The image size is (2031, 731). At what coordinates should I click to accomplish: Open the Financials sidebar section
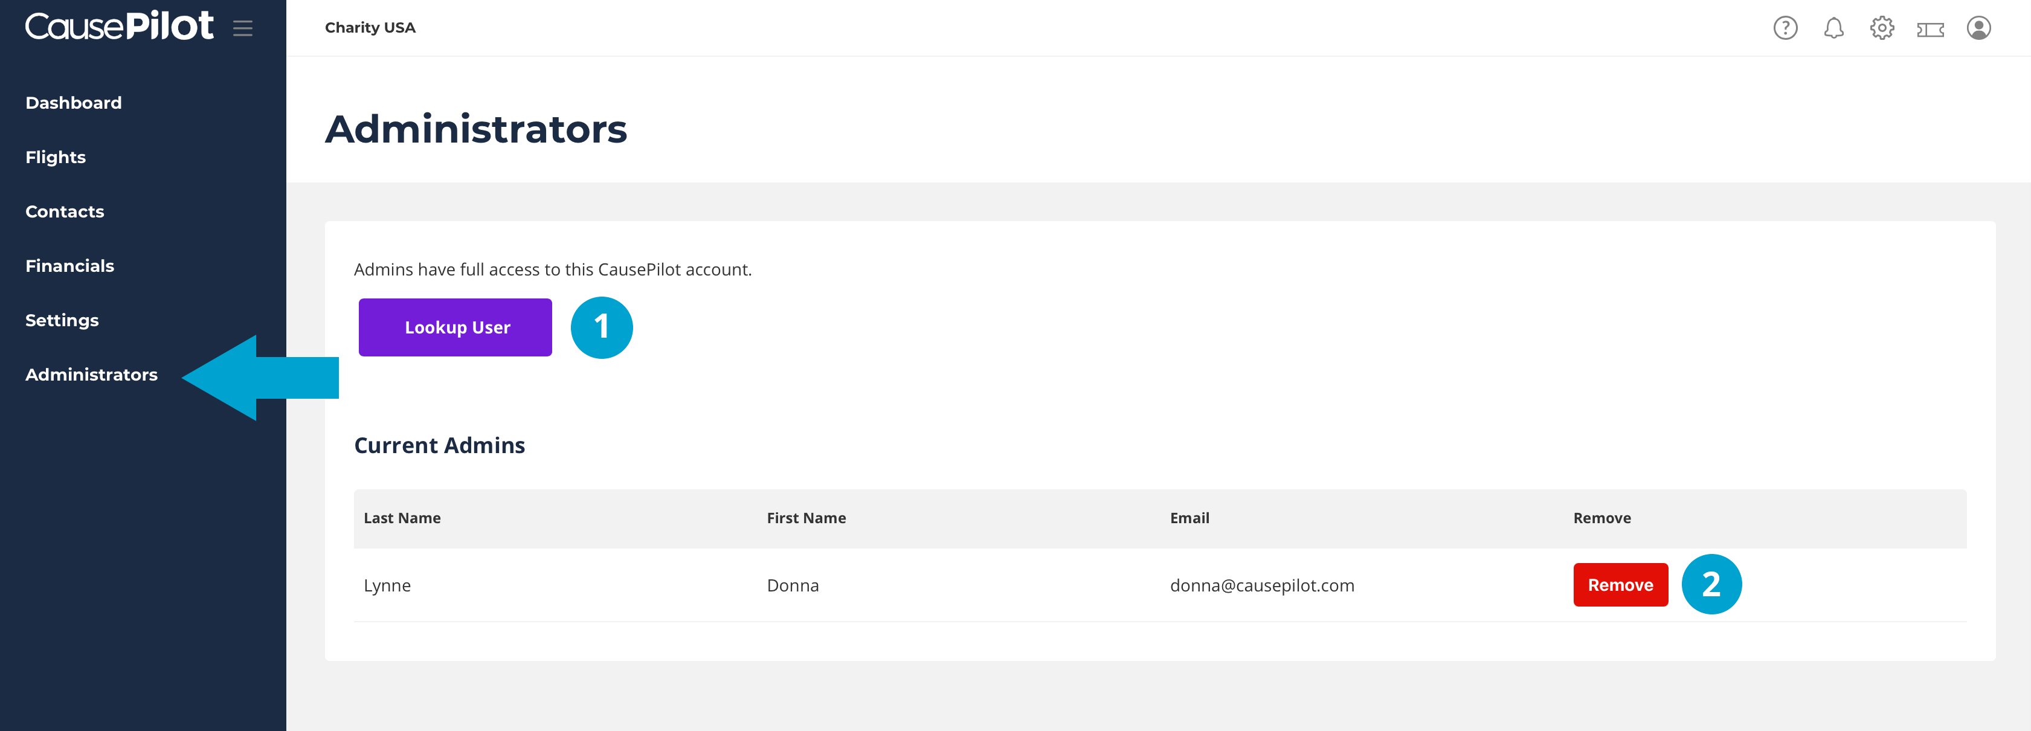[x=69, y=266]
